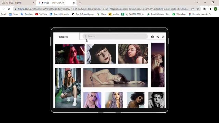Viewport: 219px width, 123px height.
Task: Click the search magnifier icon in gallery
Action: pyautogui.click(x=86, y=36)
